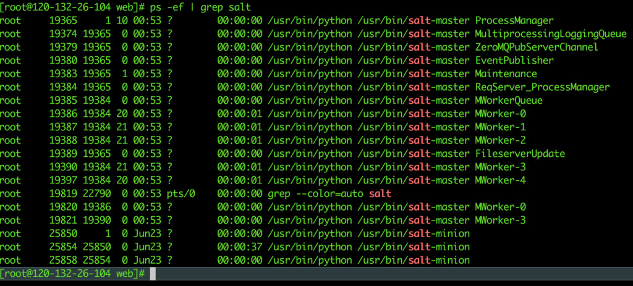Click PID 19821 in MWorker-3 row

pos(63,221)
